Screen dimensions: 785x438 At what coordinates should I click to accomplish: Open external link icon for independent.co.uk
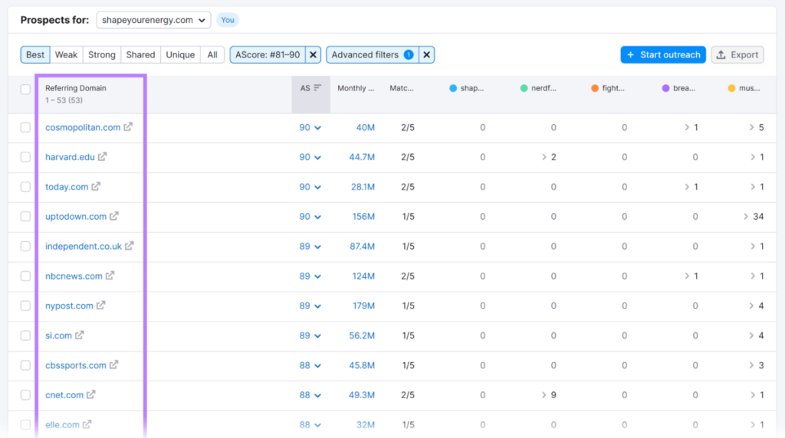(x=129, y=246)
